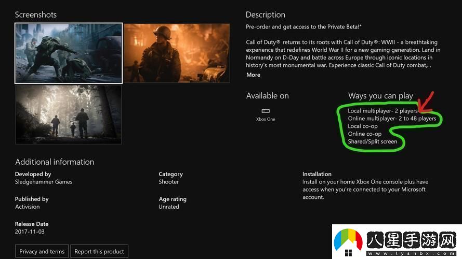
Task: Select the 'Local co-op' entry
Action: [x=363, y=126]
